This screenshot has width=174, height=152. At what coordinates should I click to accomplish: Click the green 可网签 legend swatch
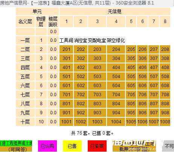click(16, 146)
